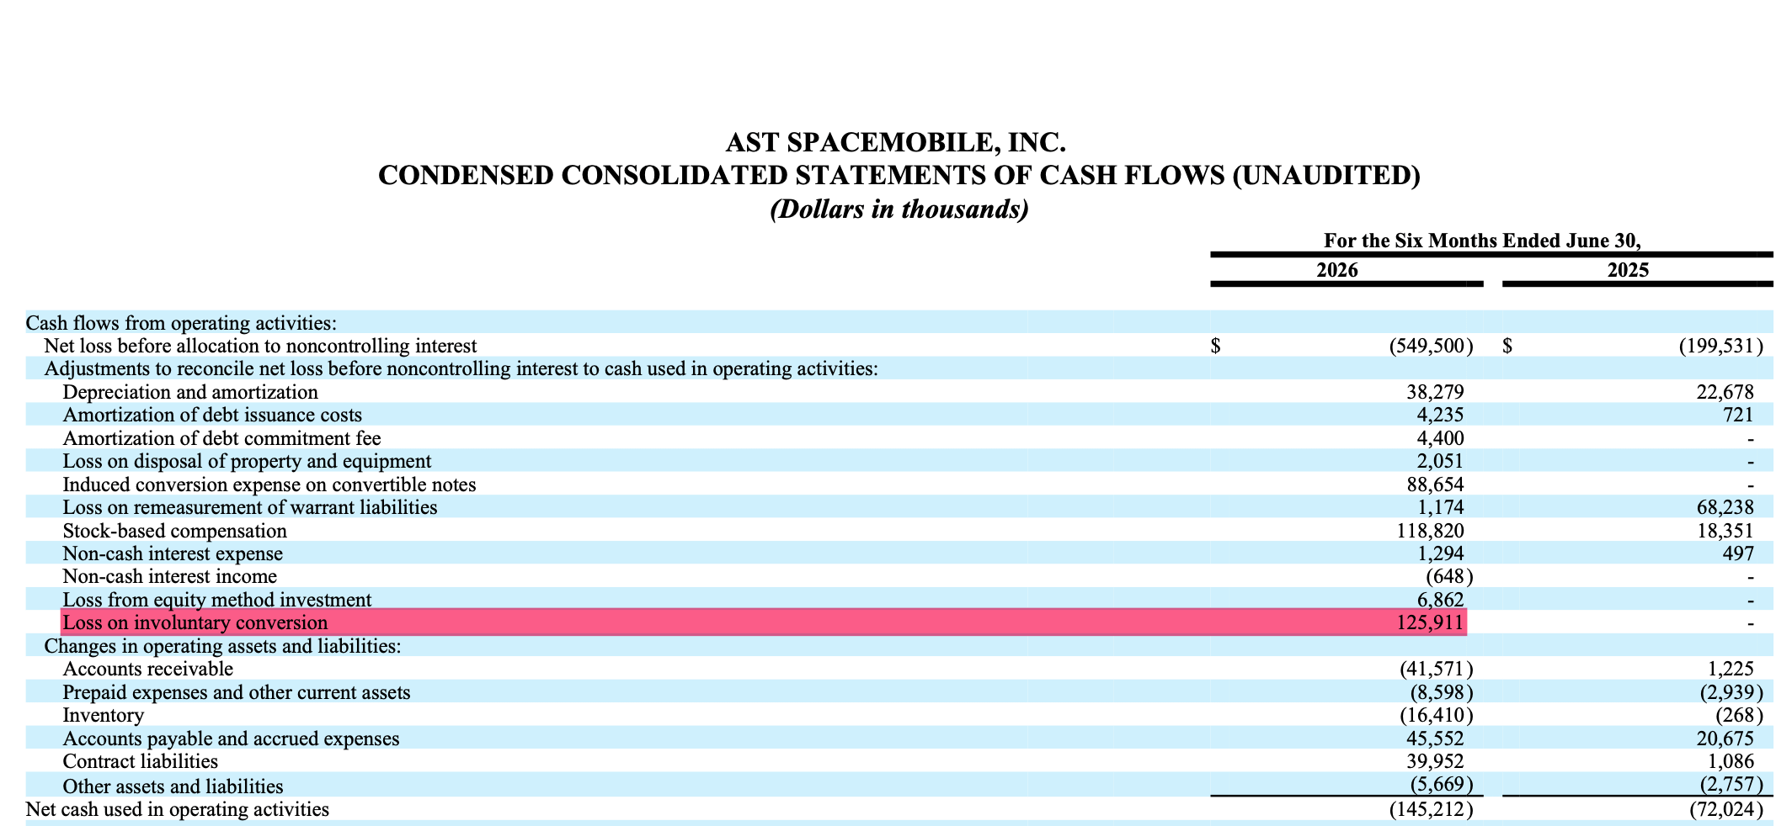The width and height of the screenshot is (1792, 826).
Task: Click Net loss before allocation to noncontrolling interest
Action: tap(260, 346)
